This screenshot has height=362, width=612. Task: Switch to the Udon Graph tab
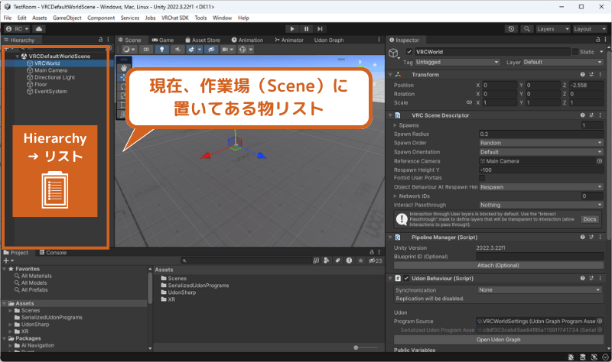pyautogui.click(x=329, y=40)
